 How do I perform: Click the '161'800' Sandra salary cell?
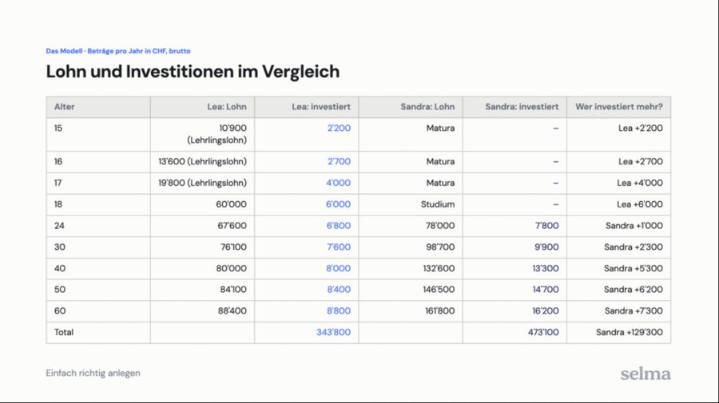(x=411, y=311)
